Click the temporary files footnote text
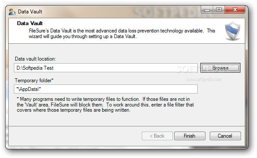The width and height of the screenshot is (257, 158). tap(105, 104)
